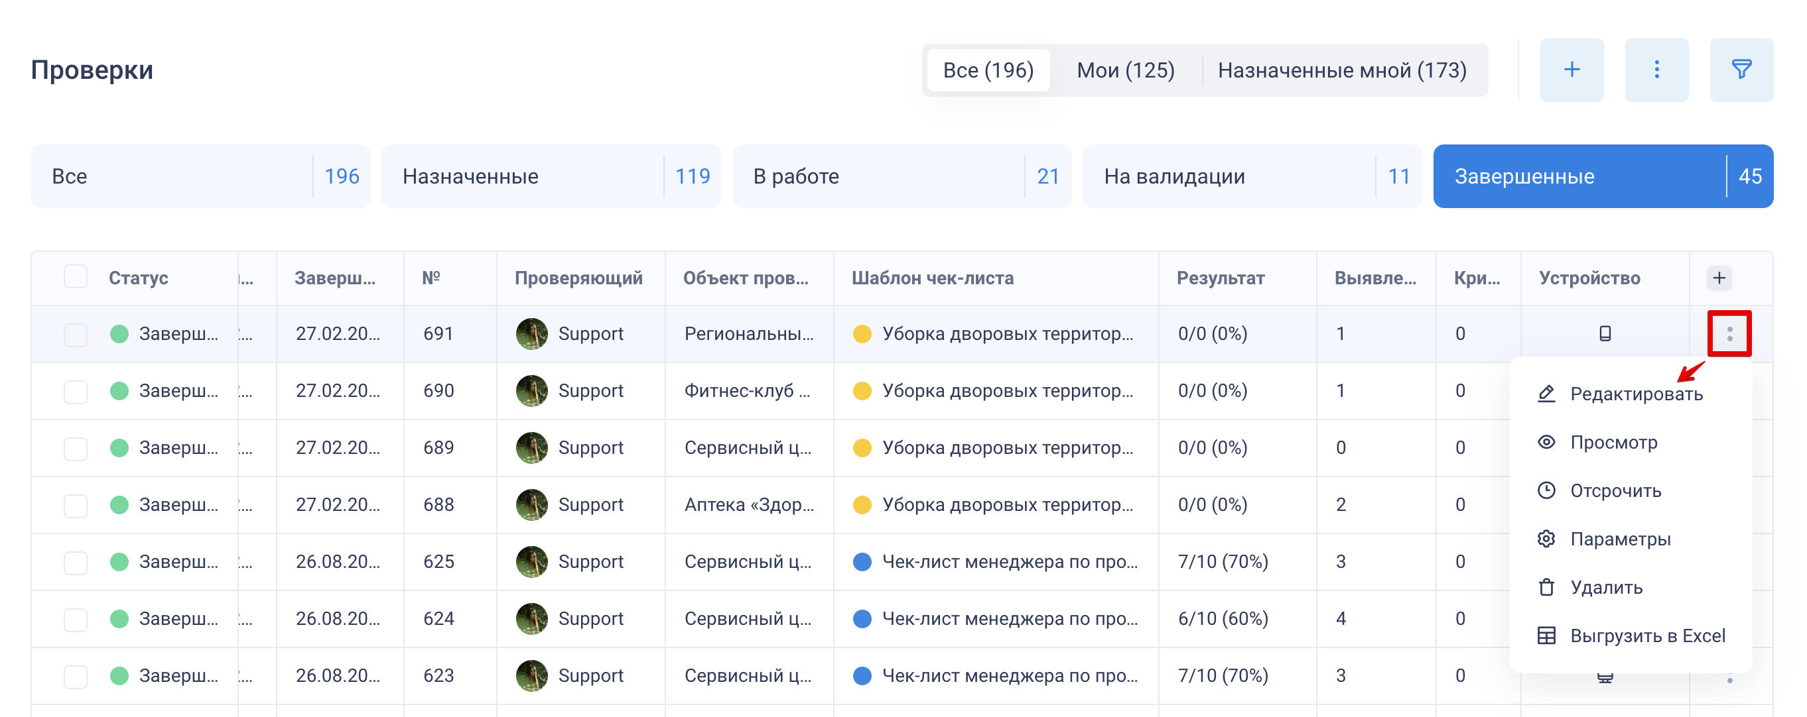The height and width of the screenshot is (717, 1807).
Task: Choose Отсрочить in the context menu
Action: [1615, 490]
